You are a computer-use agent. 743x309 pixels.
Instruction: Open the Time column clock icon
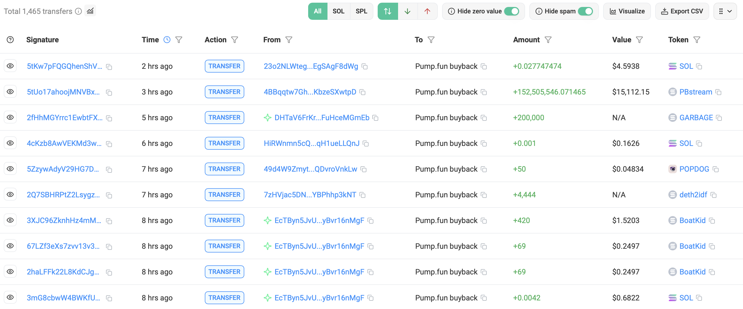pyautogui.click(x=167, y=40)
